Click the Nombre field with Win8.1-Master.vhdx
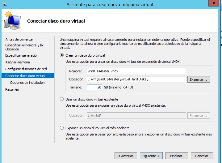Screen dimensions: 222x163 (136, 71)
